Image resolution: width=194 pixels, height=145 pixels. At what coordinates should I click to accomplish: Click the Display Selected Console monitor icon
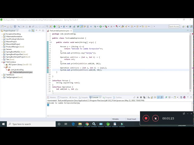169,97
